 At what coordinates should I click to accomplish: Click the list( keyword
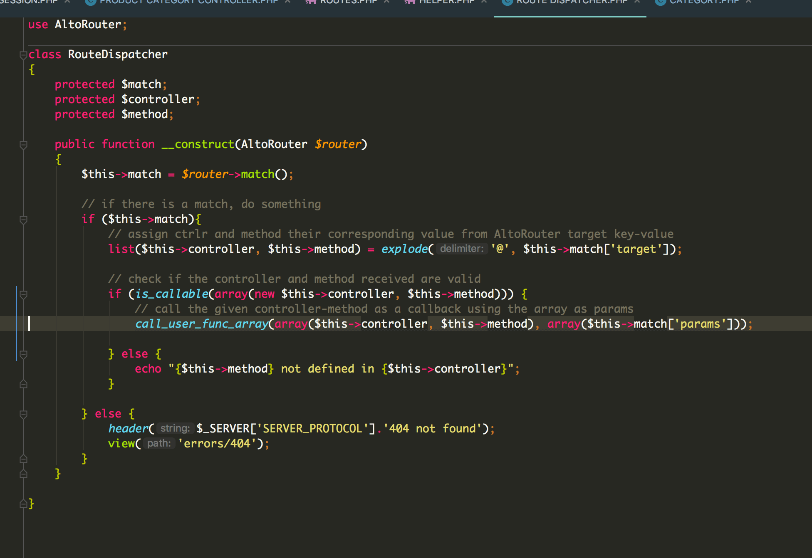coord(121,249)
